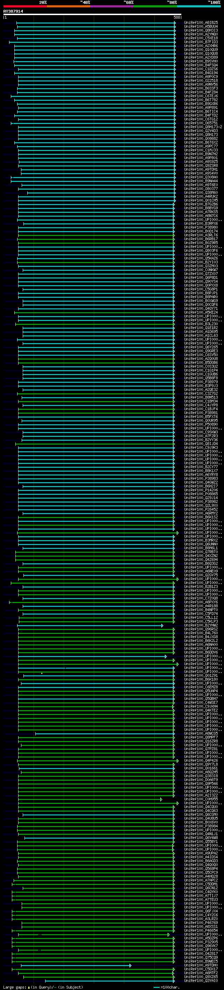Select label UniRef100_P08865
The height and width of the screenshot is (990, 224).
[201, 494]
